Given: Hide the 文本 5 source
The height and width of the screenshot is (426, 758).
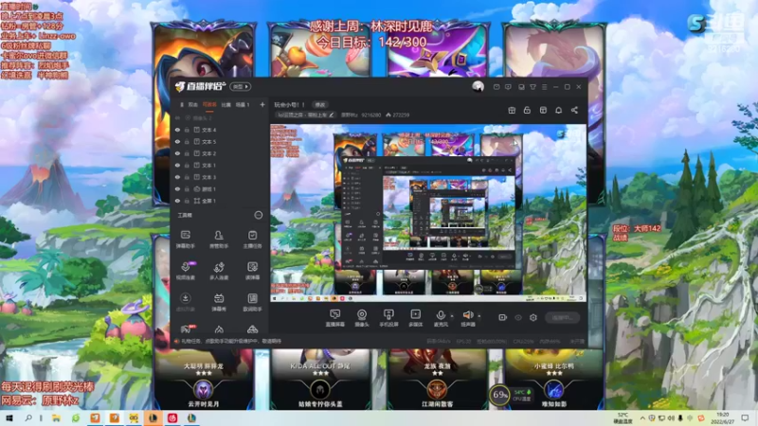Looking at the screenshot, I should (x=177, y=142).
